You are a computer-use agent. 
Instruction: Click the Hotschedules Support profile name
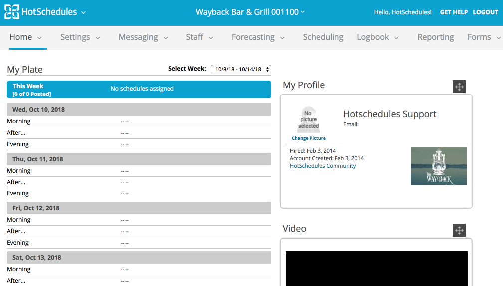tap(390, 114)
